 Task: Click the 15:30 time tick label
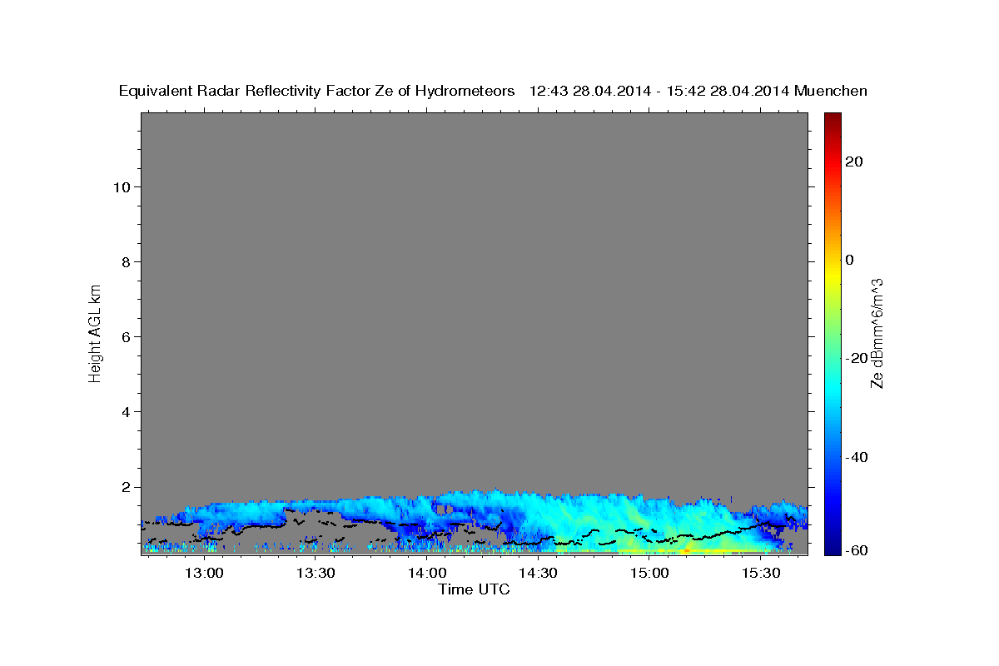point(761,574)
